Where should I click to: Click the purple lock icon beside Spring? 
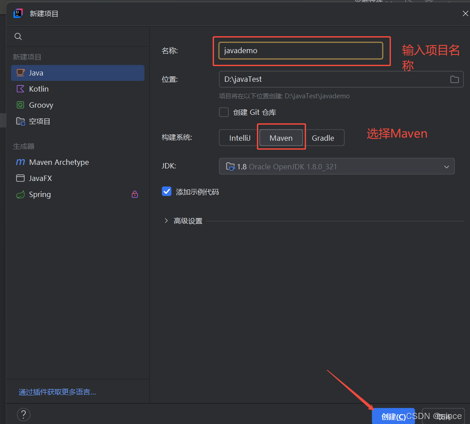(x=135, y=194)
